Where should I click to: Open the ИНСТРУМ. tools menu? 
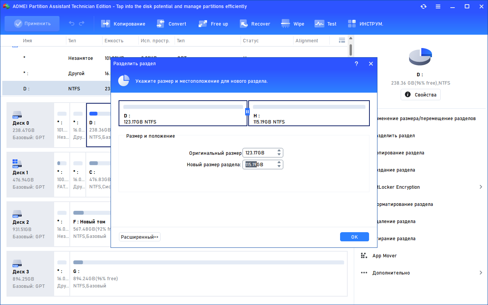pyautogui.click(x=365, y=24)
